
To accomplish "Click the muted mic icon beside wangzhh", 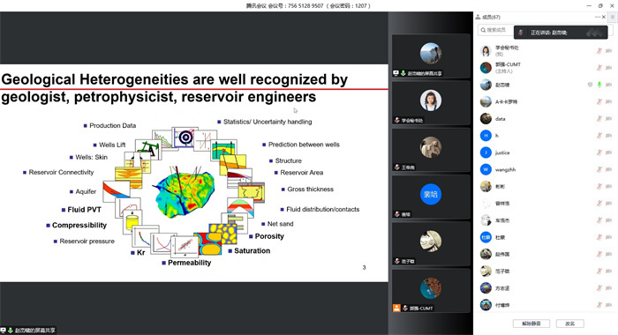I will point(599,169).
